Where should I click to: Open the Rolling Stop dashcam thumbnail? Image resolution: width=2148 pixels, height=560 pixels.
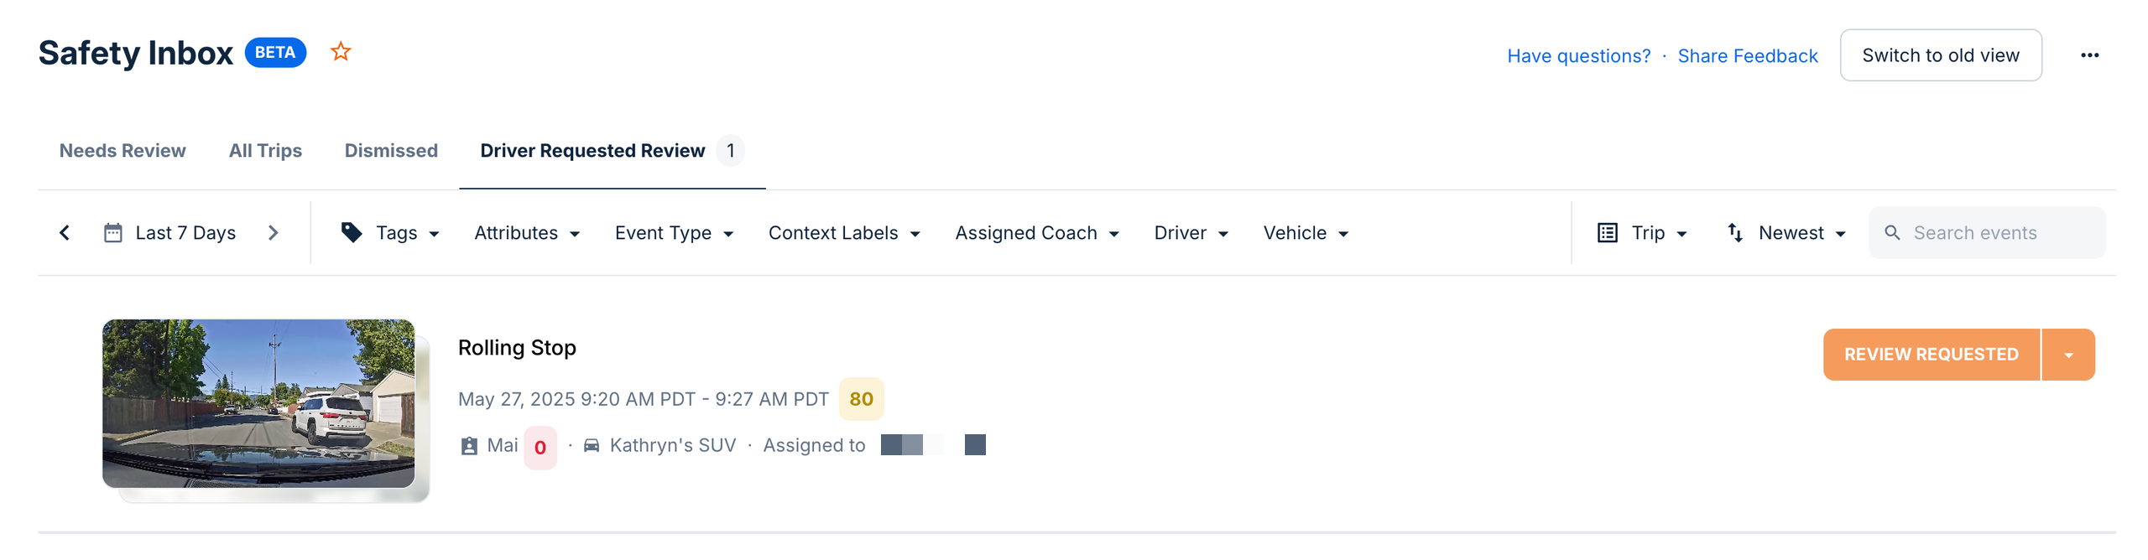(x=258, y=403)
